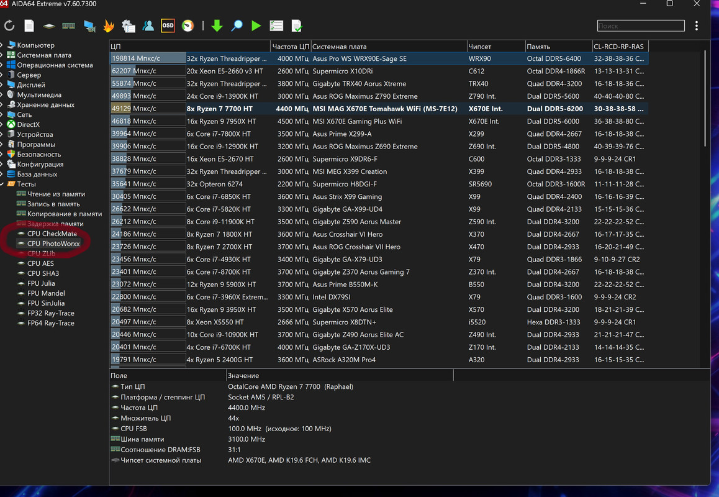Open the sensor gauge icon

point(188,25)
